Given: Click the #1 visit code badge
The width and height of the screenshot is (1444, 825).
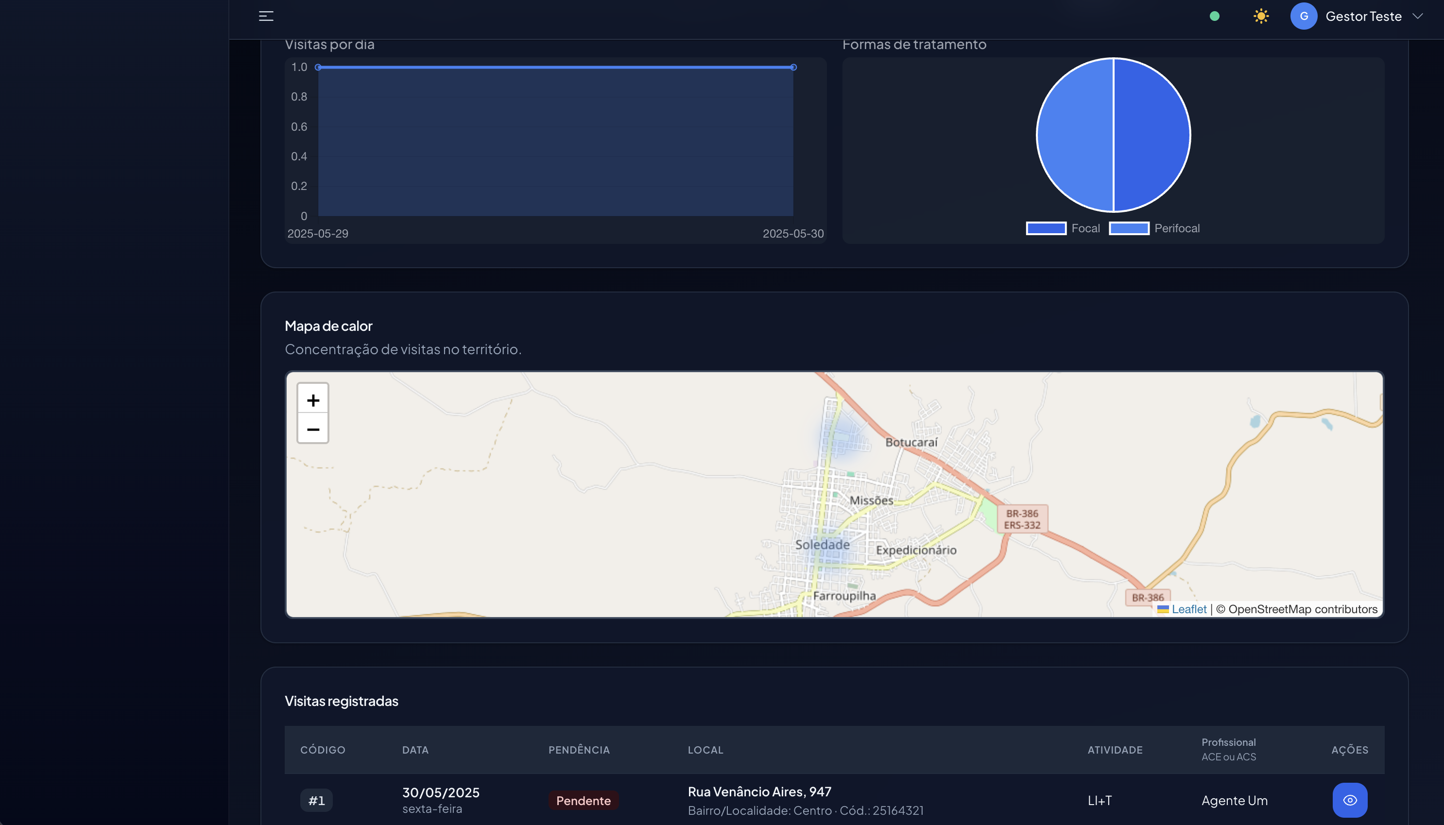Looking at the screenshot, I should click(316, 800).
